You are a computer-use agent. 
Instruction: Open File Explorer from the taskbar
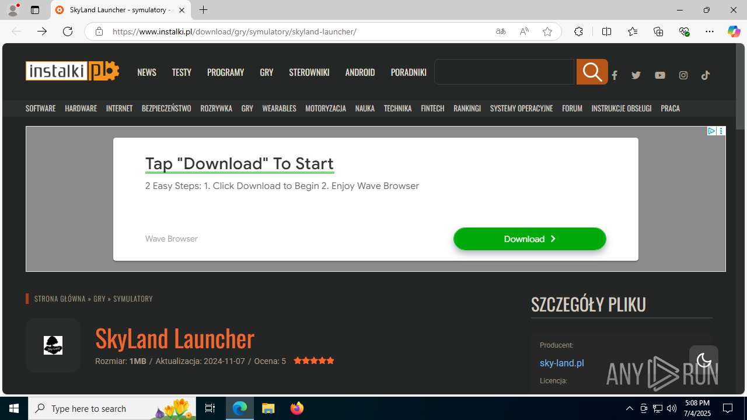click(x=268, y=408)
